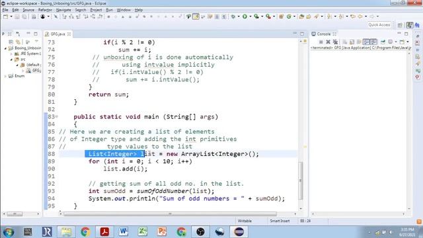
Task: Click the New Java Class icon
Action: coord(289,17)
